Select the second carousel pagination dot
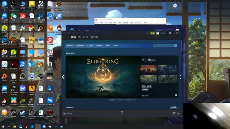 tap(112, 100)
